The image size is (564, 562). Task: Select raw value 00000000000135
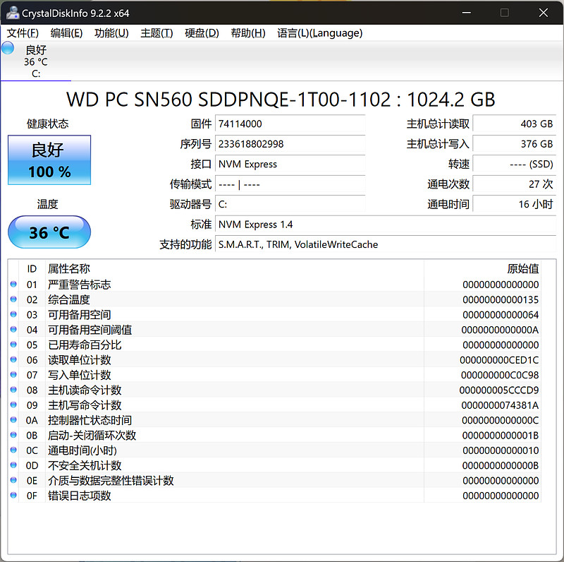point(501,300)
